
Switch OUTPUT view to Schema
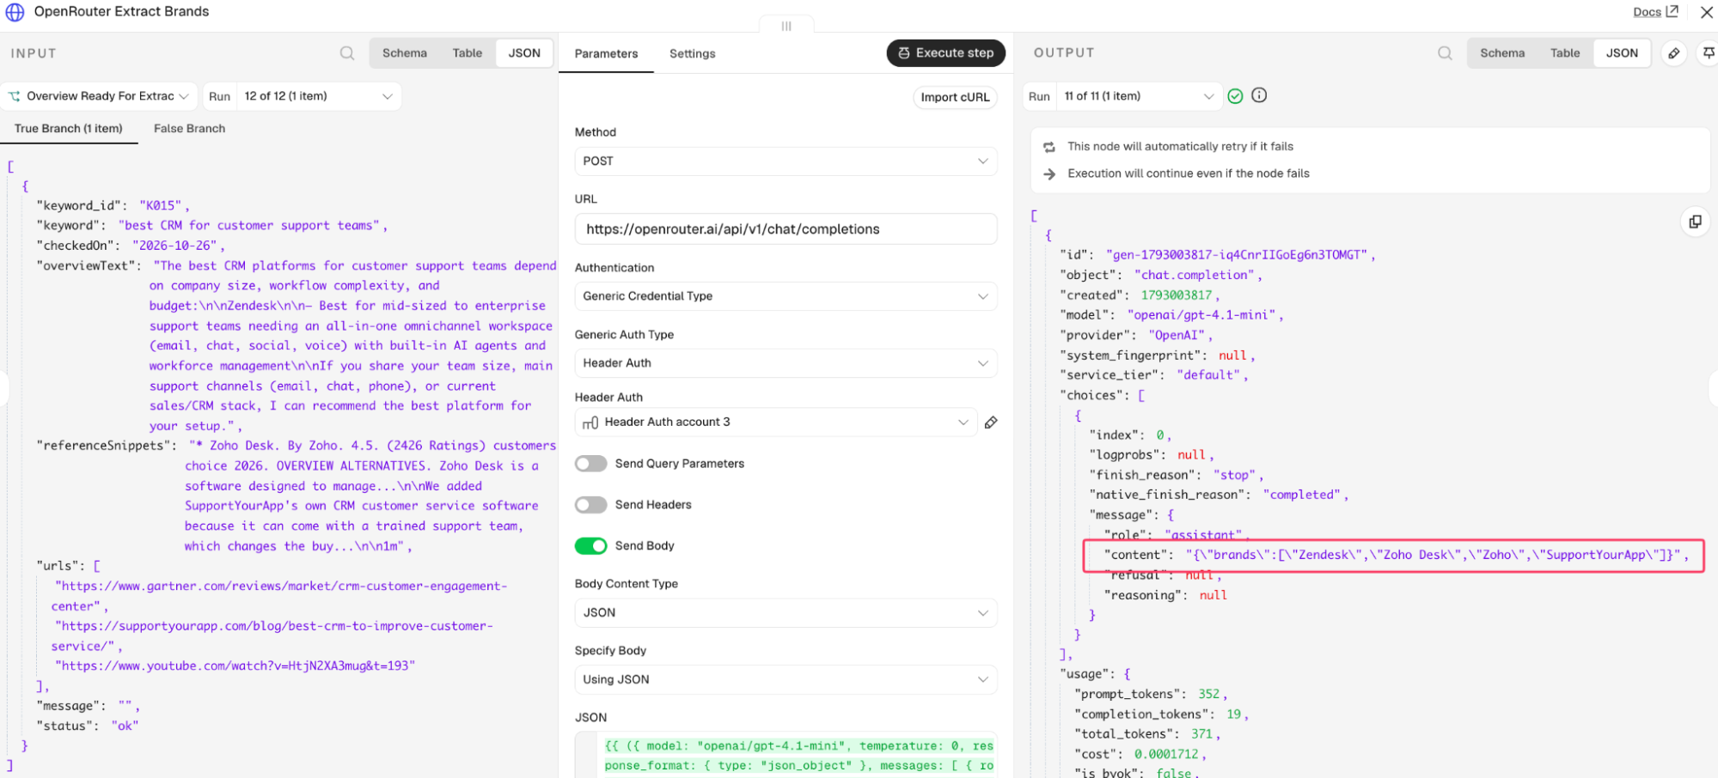(x=1502, y=53)
